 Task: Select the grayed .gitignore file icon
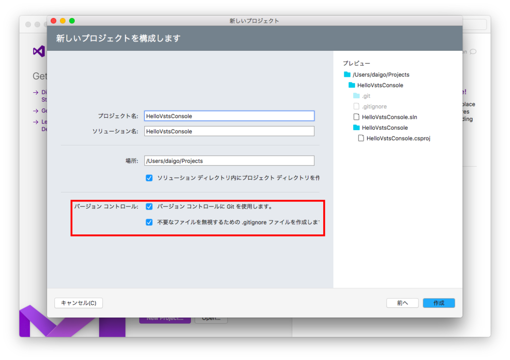pos(357,106)
